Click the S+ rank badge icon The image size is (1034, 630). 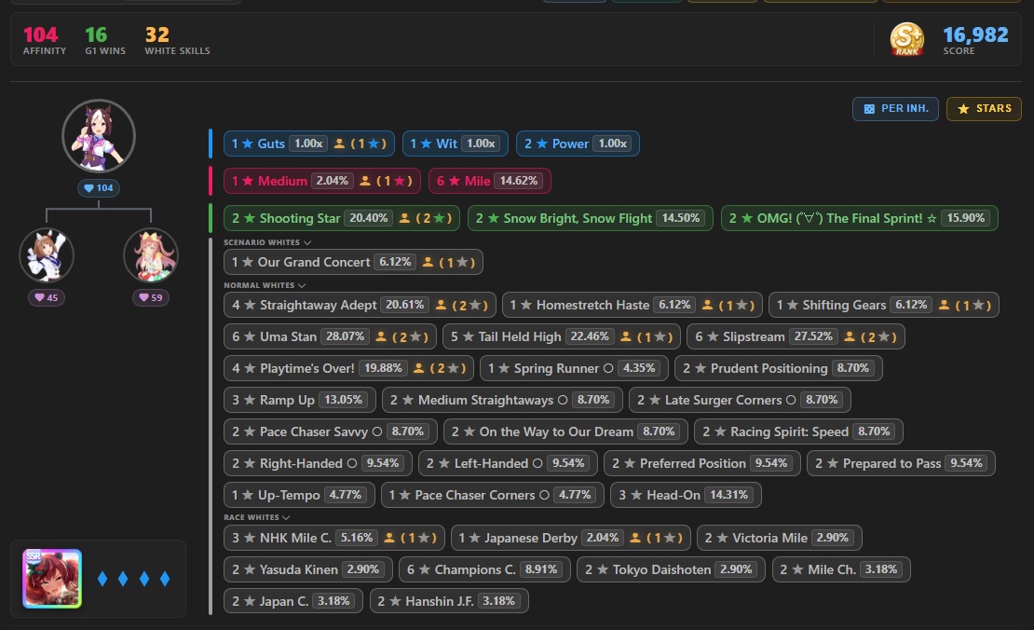[x=906, y=39]
